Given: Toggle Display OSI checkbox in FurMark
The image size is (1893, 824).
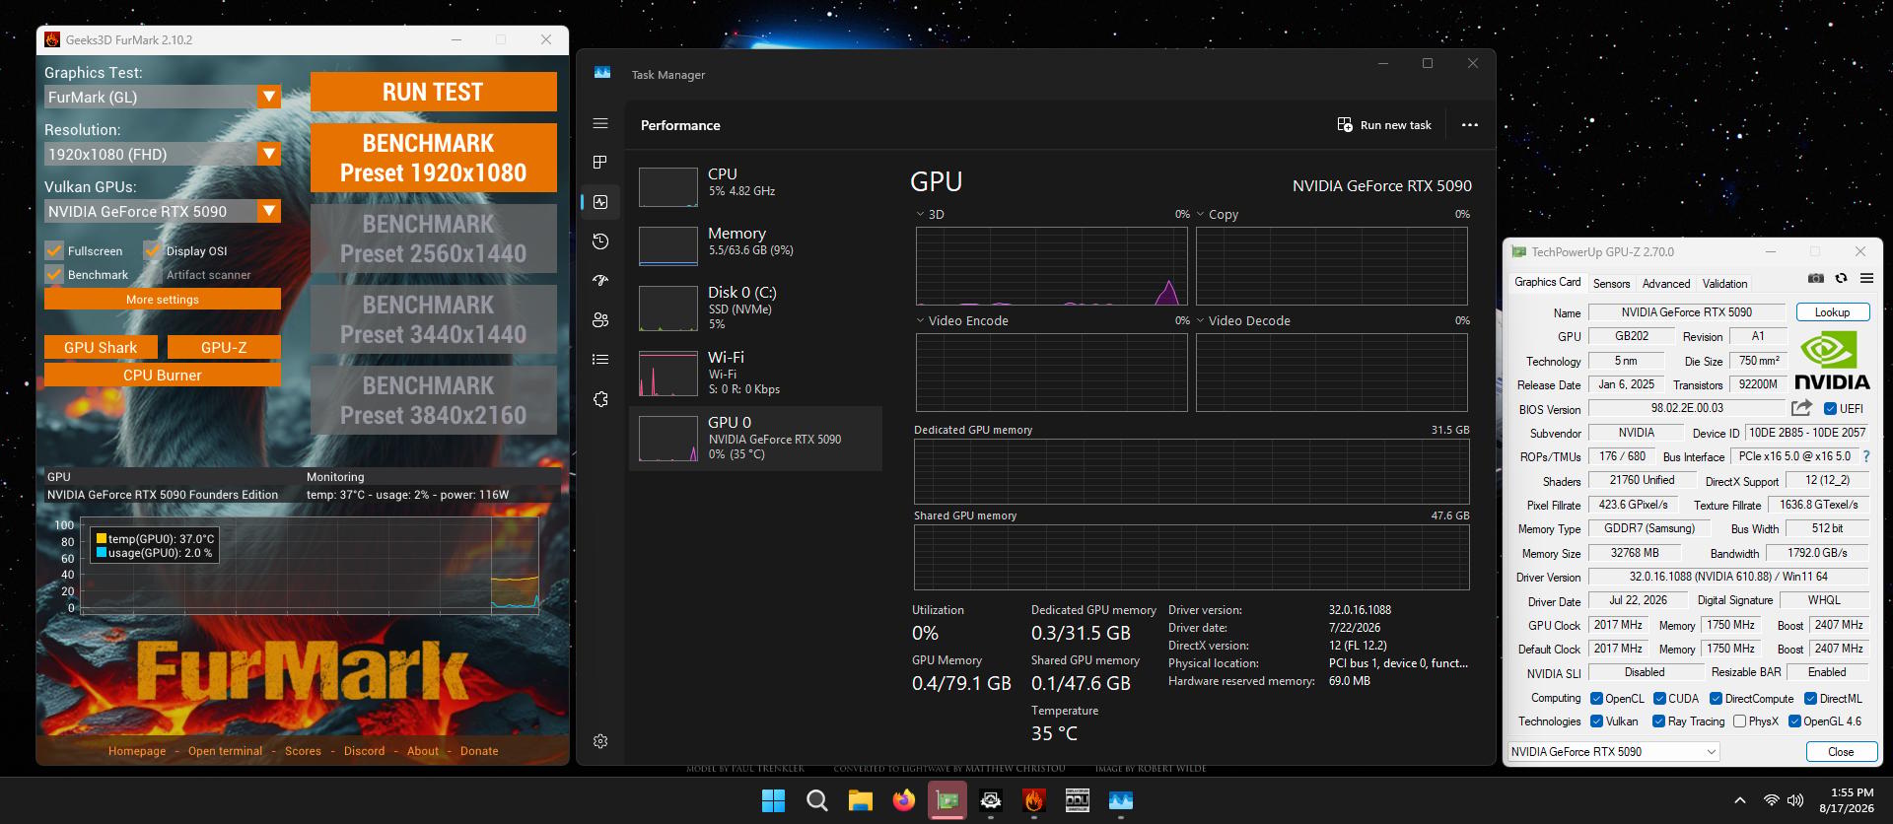Looking at the screenshot, I should coord(153,250).
